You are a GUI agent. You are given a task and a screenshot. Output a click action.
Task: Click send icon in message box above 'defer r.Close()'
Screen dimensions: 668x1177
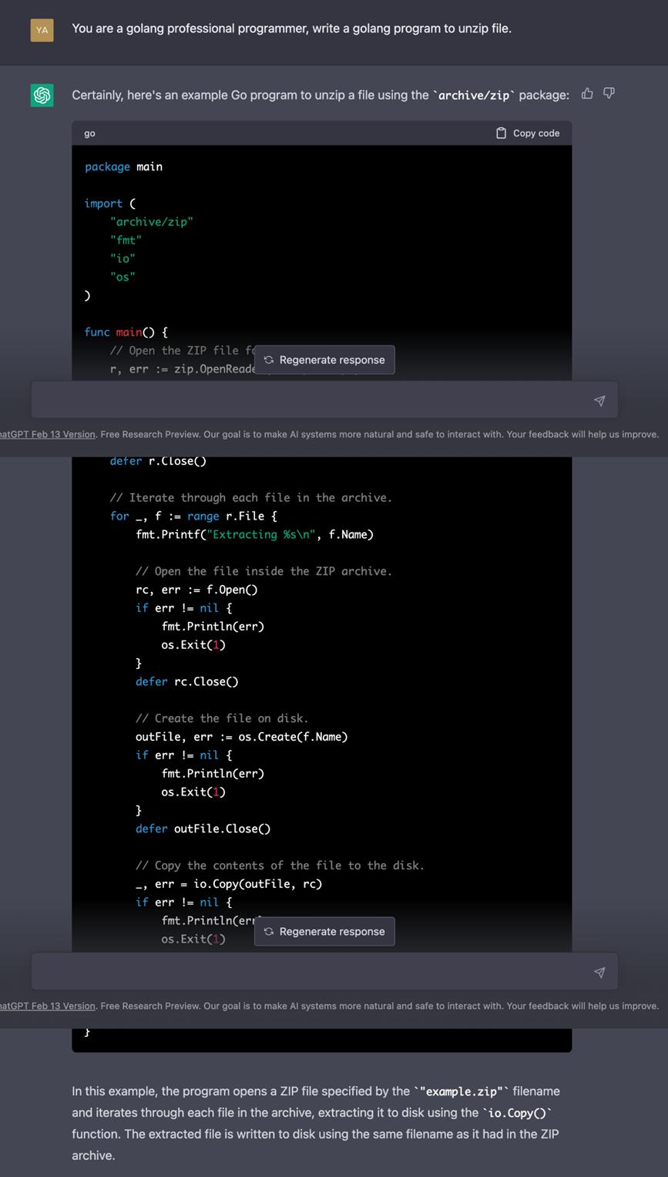(599, 401)
